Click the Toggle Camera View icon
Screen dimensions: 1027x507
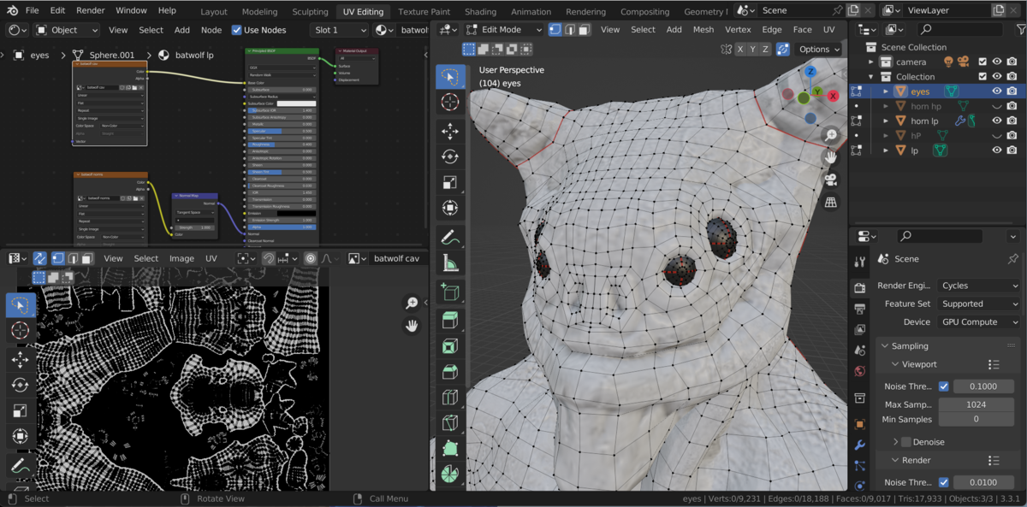830,180
